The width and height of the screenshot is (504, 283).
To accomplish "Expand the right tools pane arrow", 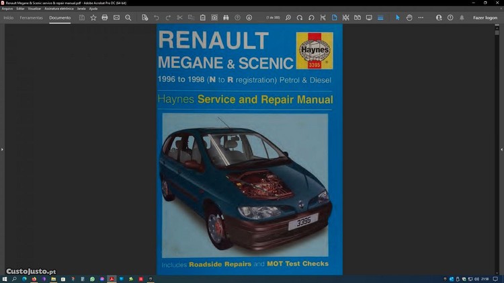I will [x=501, y=149].
